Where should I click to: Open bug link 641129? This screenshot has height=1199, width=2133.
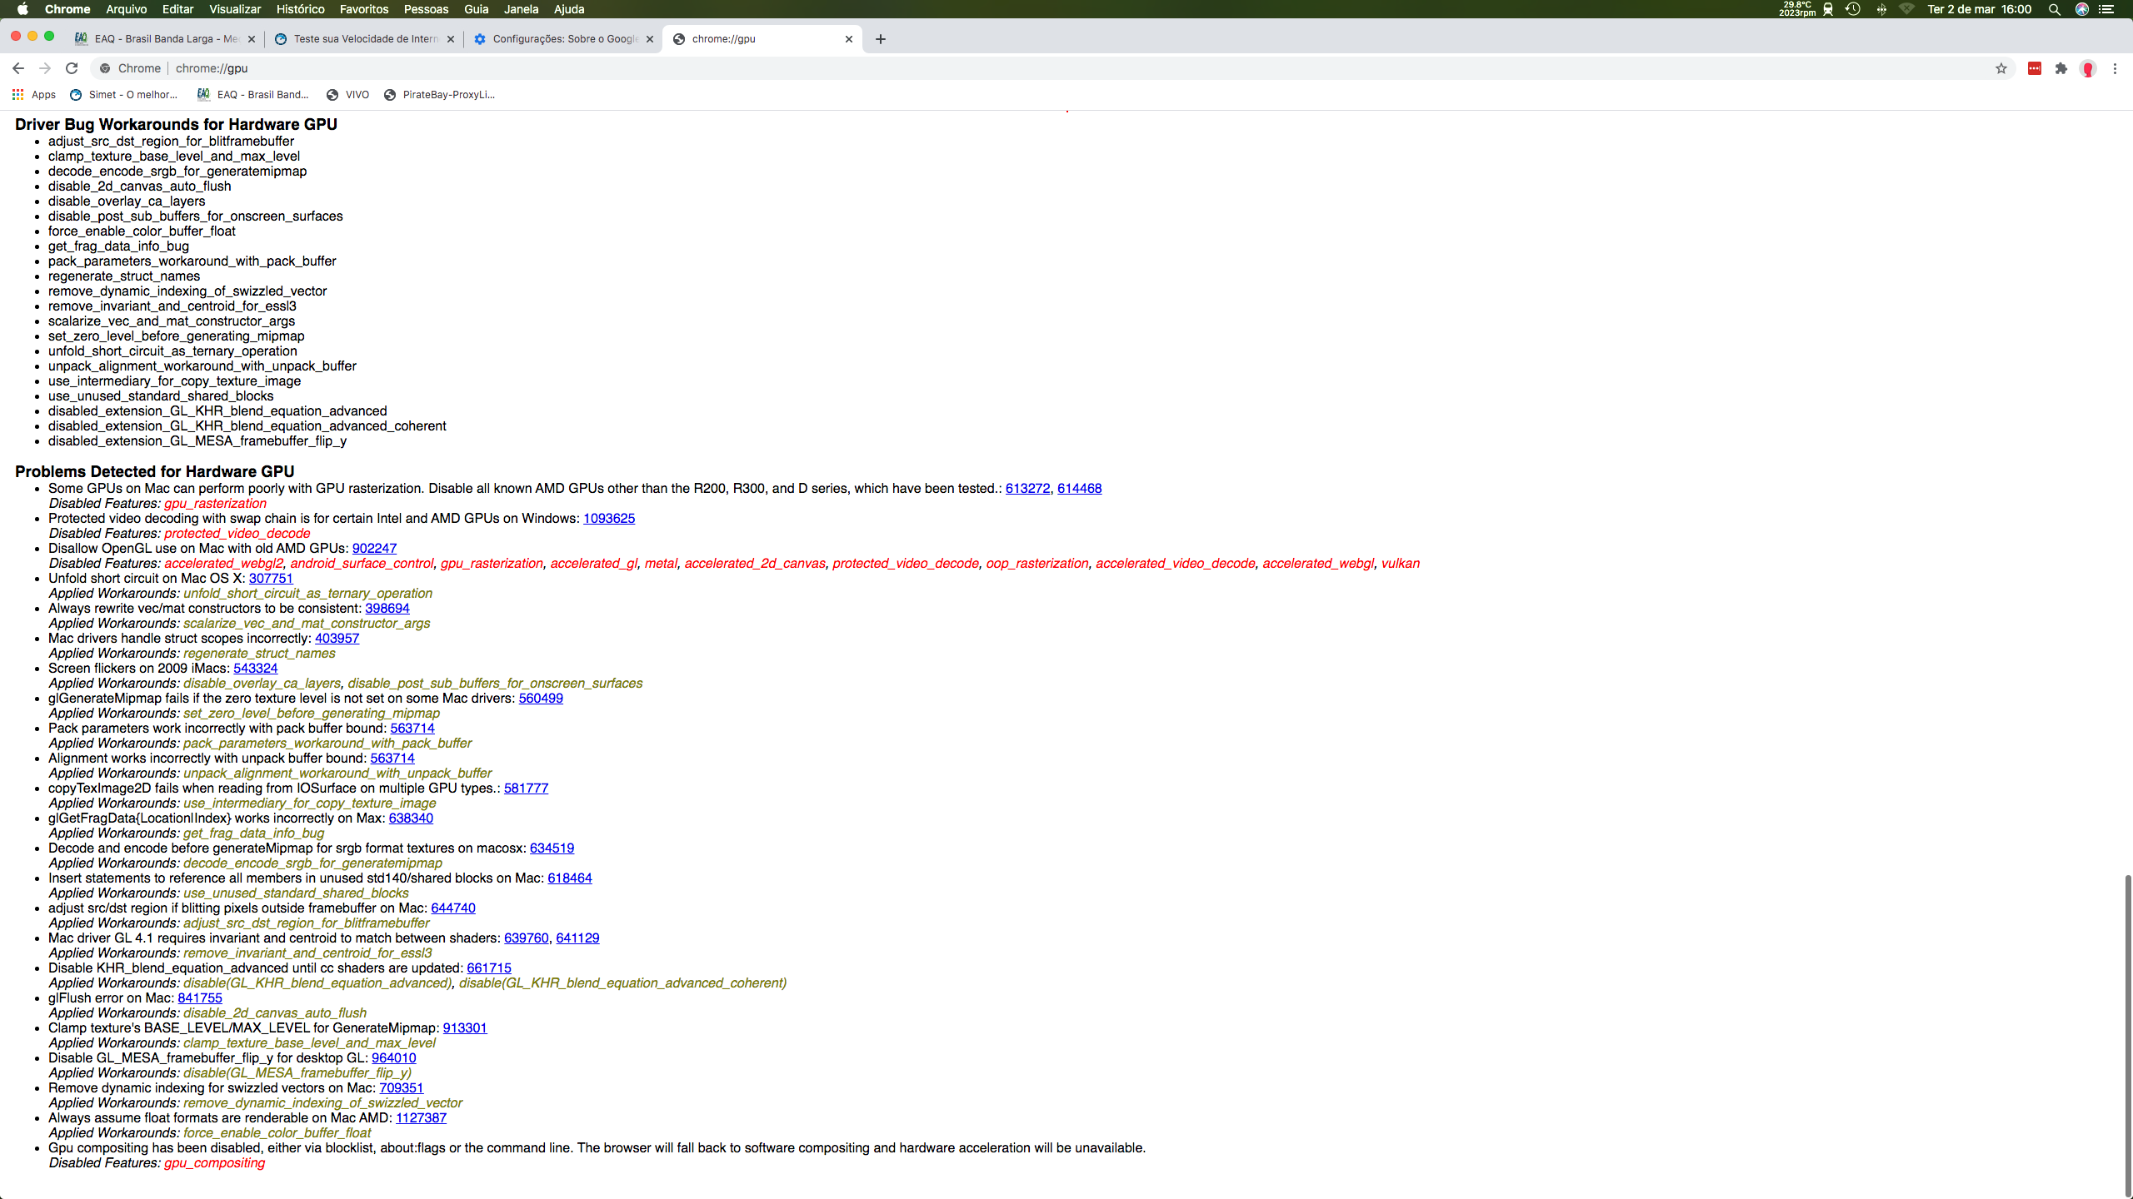coord(577,938)
